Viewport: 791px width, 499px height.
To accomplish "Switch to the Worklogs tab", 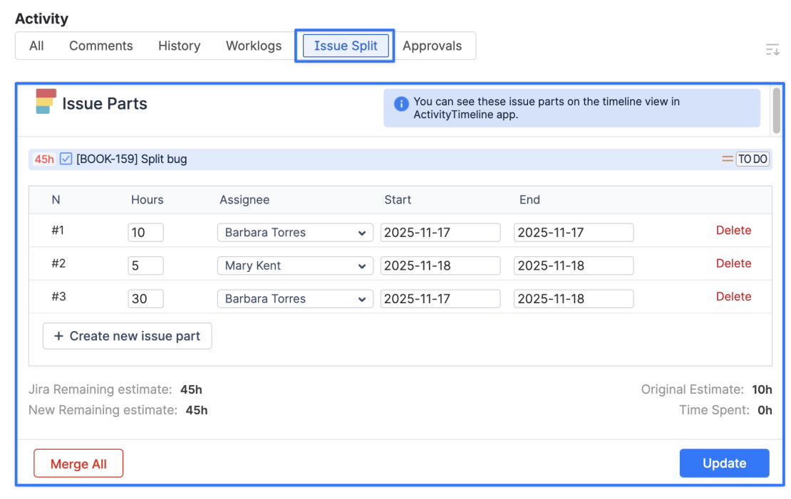I will (x=254, y=46).
